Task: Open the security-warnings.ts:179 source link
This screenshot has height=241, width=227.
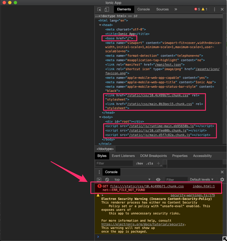Action: point(192,195)
